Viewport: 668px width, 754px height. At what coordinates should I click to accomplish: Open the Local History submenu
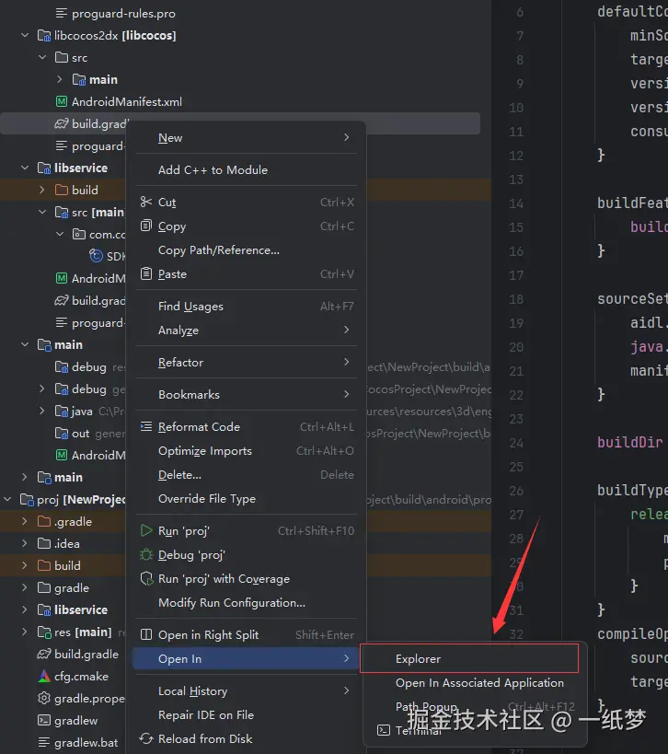tap(246, 691)
